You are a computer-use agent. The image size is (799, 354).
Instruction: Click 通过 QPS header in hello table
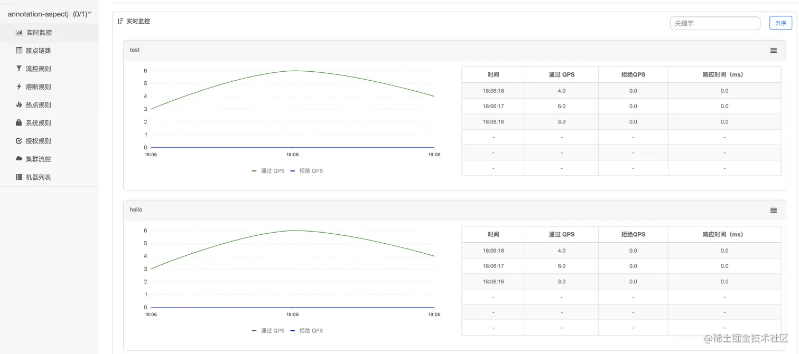pos(561,235)
